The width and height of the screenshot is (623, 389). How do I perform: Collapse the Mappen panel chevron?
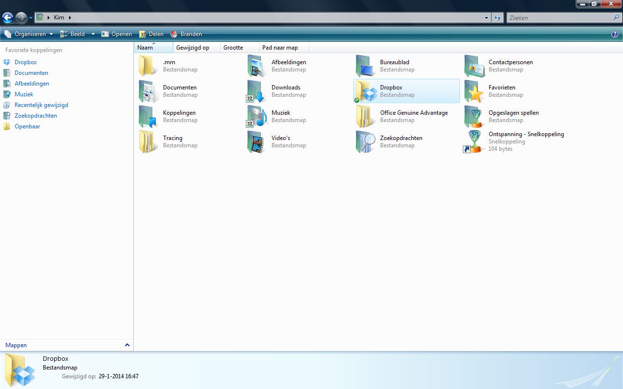click(x=127, y=345)
